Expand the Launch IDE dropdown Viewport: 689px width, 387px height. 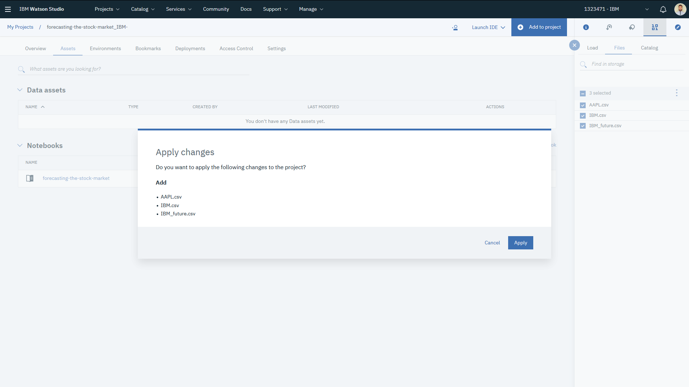tap(488, 28)
